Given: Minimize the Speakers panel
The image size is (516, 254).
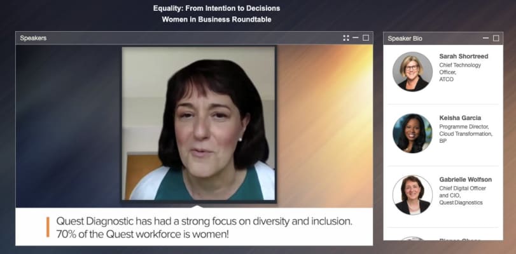Looking at the screenshot, I should pyautogui.click(x=356, y=38).
